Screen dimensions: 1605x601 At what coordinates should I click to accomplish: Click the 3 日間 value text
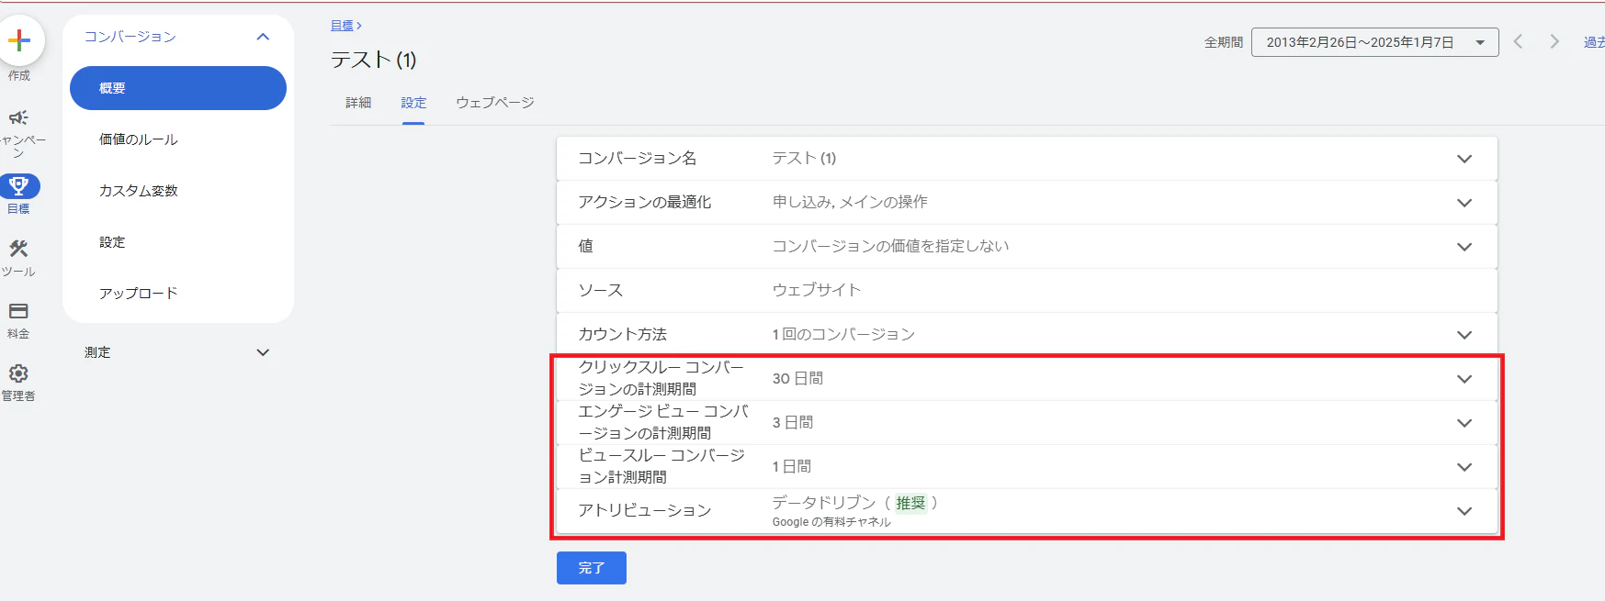click(x=792, y=422)
